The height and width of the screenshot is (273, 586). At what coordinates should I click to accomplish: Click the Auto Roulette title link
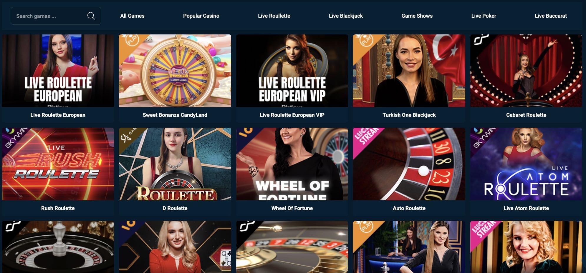(x=409, y=208)
